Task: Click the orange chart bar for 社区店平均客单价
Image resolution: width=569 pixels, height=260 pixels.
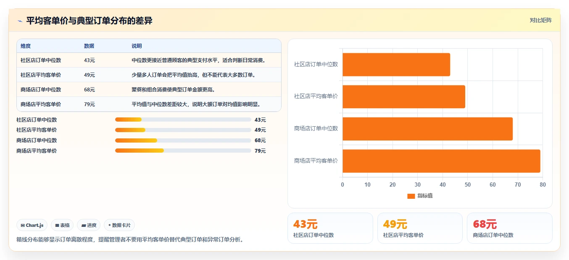Action: (x=404, y=96)
